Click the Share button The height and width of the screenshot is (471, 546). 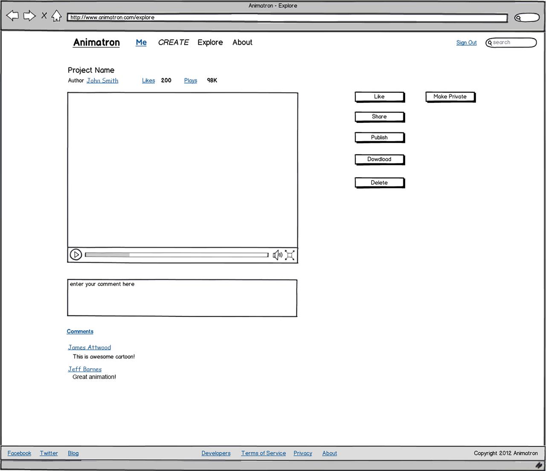tap(379, 117)
